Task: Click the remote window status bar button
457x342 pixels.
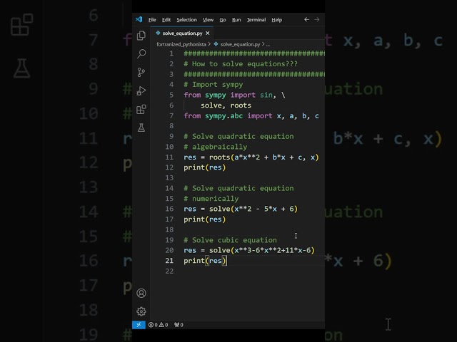Action: pyautogui.click(x=139, y=325)
